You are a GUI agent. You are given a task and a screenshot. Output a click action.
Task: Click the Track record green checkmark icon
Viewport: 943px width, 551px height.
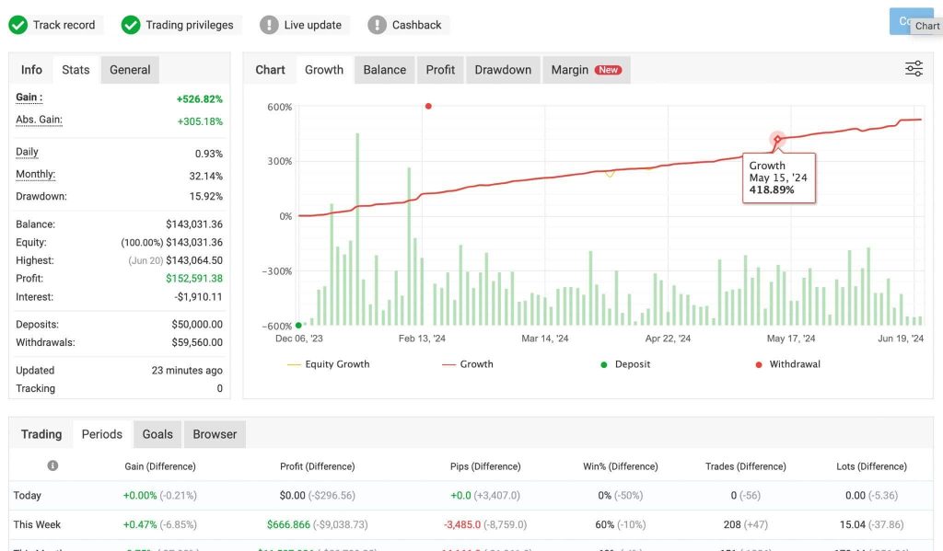tap(18, 25)
